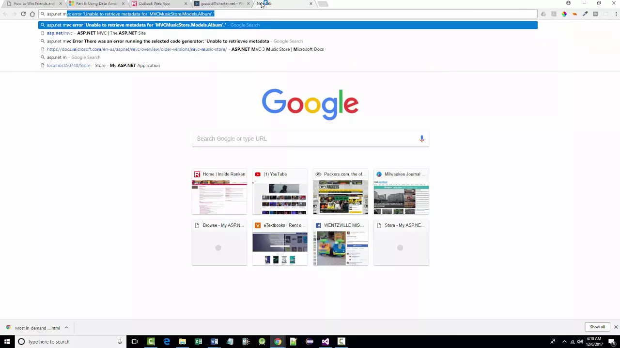Click Show all downloads button
Screen dimensions: 620x348
[597, 327]
